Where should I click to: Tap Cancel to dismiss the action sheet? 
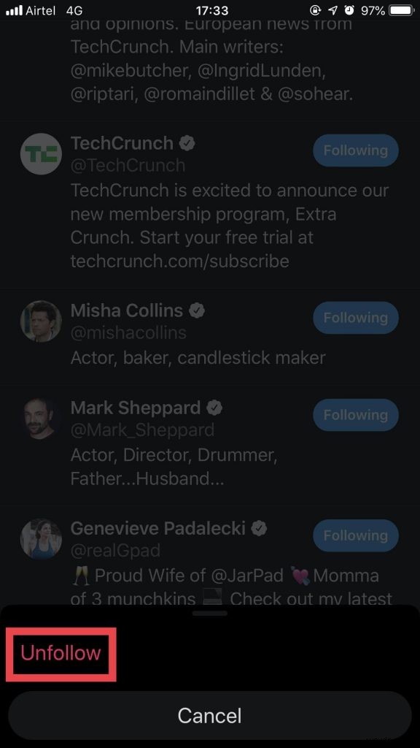(x=210, y=716)
